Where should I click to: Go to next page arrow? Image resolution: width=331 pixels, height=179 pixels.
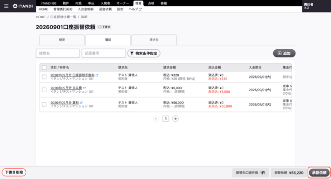(175, 119)
